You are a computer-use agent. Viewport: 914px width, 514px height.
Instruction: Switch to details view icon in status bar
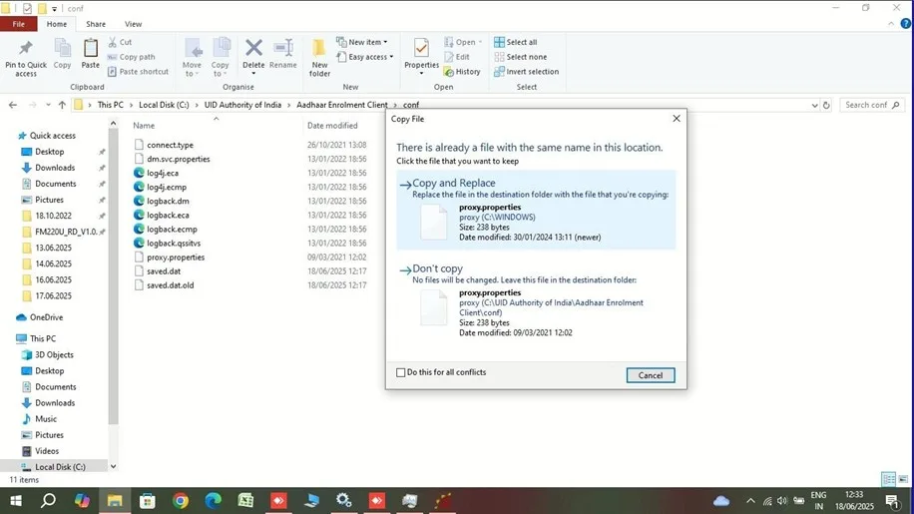pos(888,479)
